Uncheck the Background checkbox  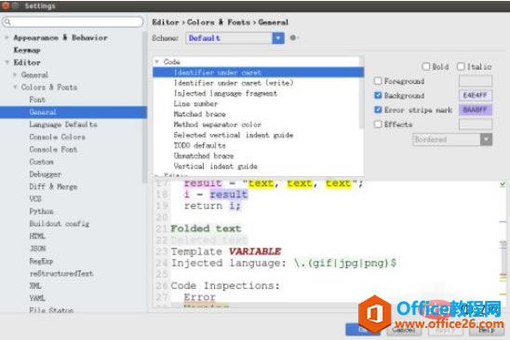378,95
